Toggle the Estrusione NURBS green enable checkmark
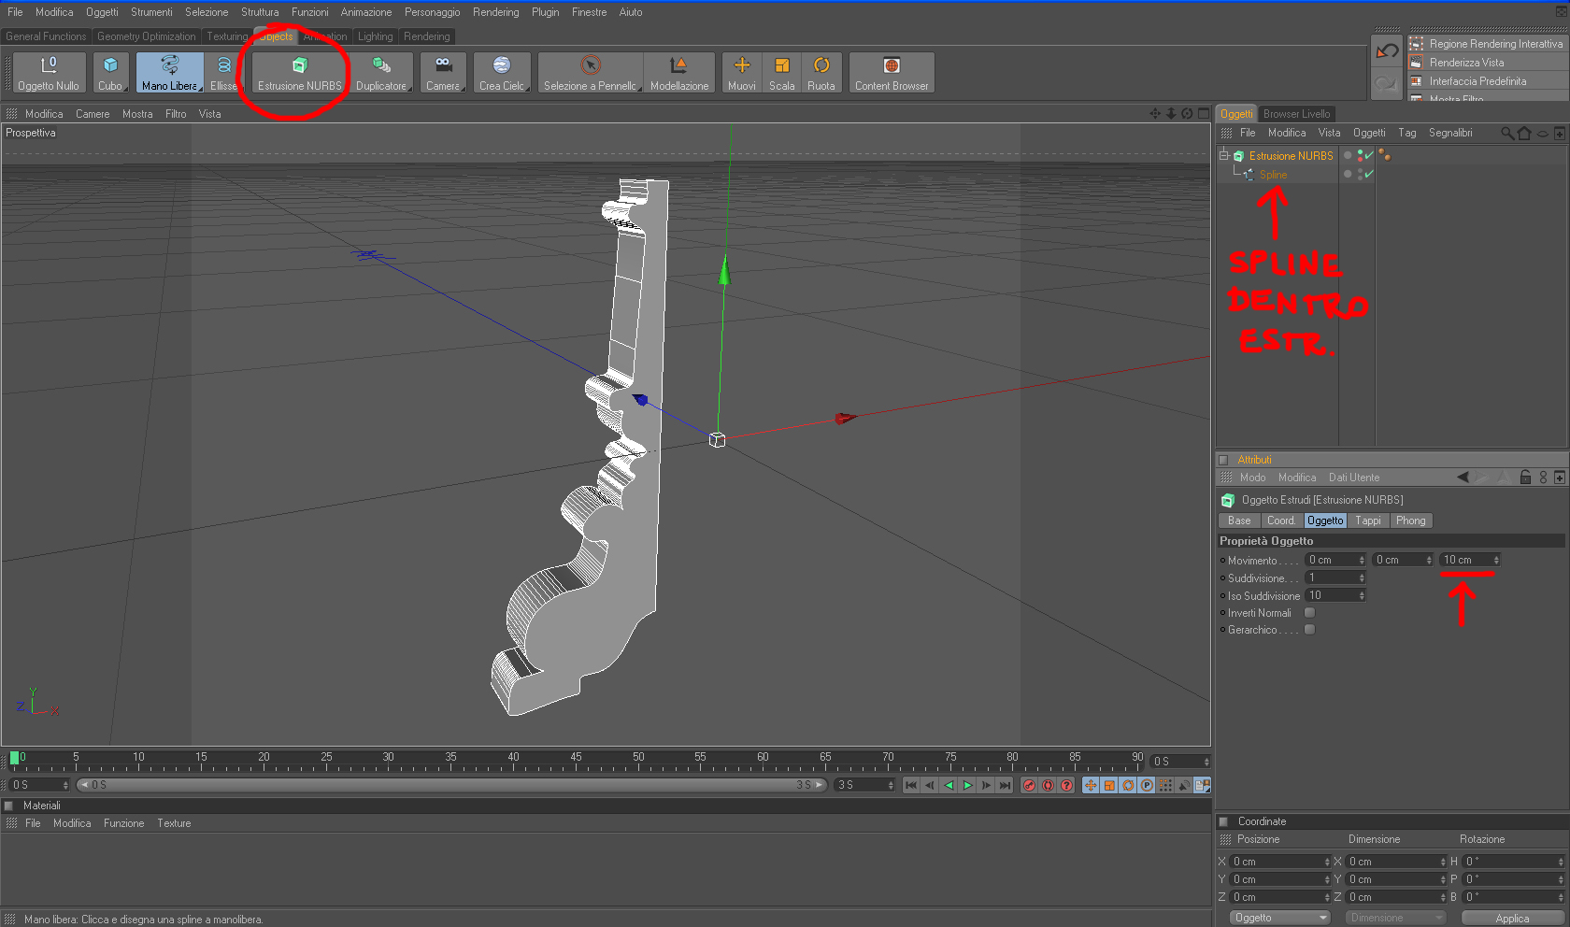 pyautogui.click(x=1369, y=156)
